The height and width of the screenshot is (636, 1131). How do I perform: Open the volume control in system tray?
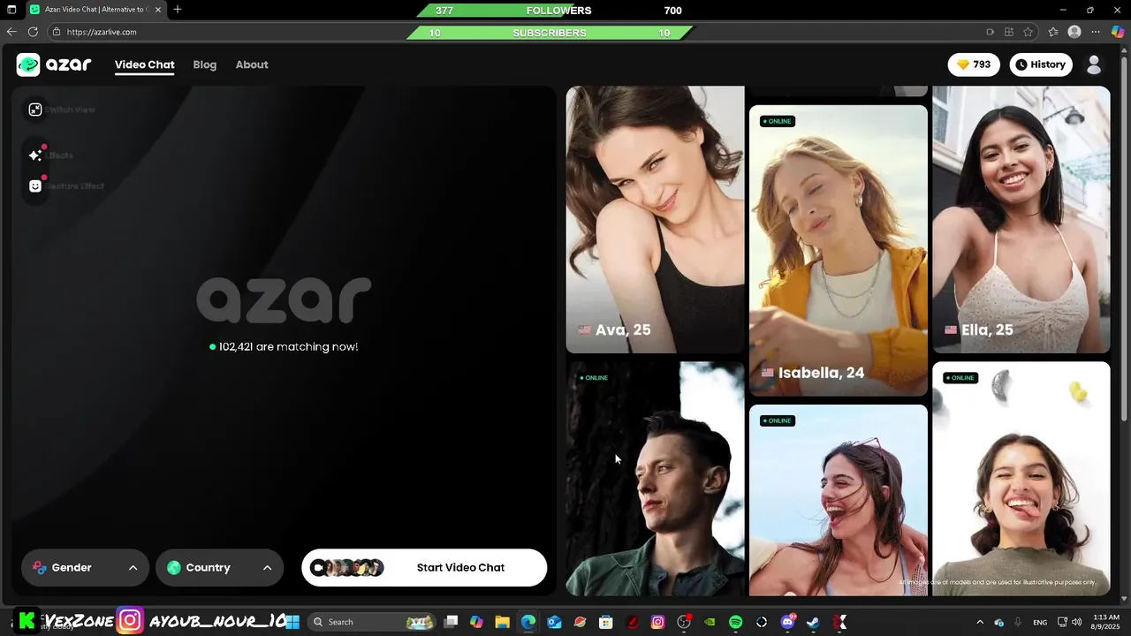[x=1077, y=622]
